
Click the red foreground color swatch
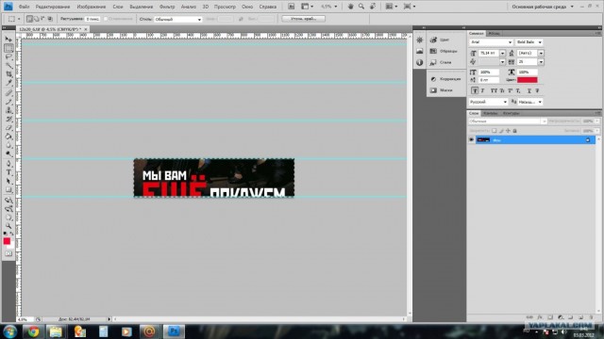click(x=7, y=241)
